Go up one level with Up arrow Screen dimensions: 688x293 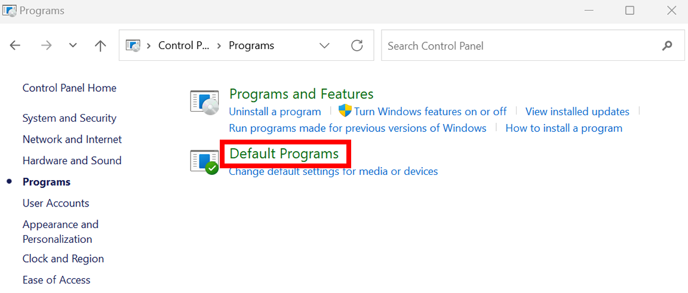point(100,45)
